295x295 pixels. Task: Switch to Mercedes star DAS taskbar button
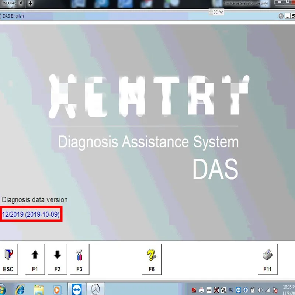pyautogui.click(x=96, y=289)
